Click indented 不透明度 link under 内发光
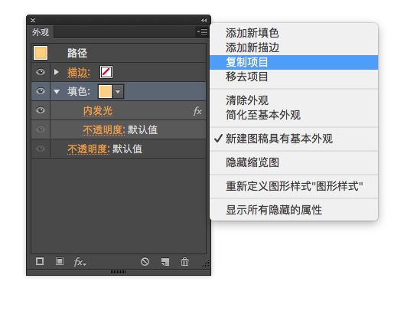Image resolution: width=404 pixels, height=324 pixels. [104, 130]
